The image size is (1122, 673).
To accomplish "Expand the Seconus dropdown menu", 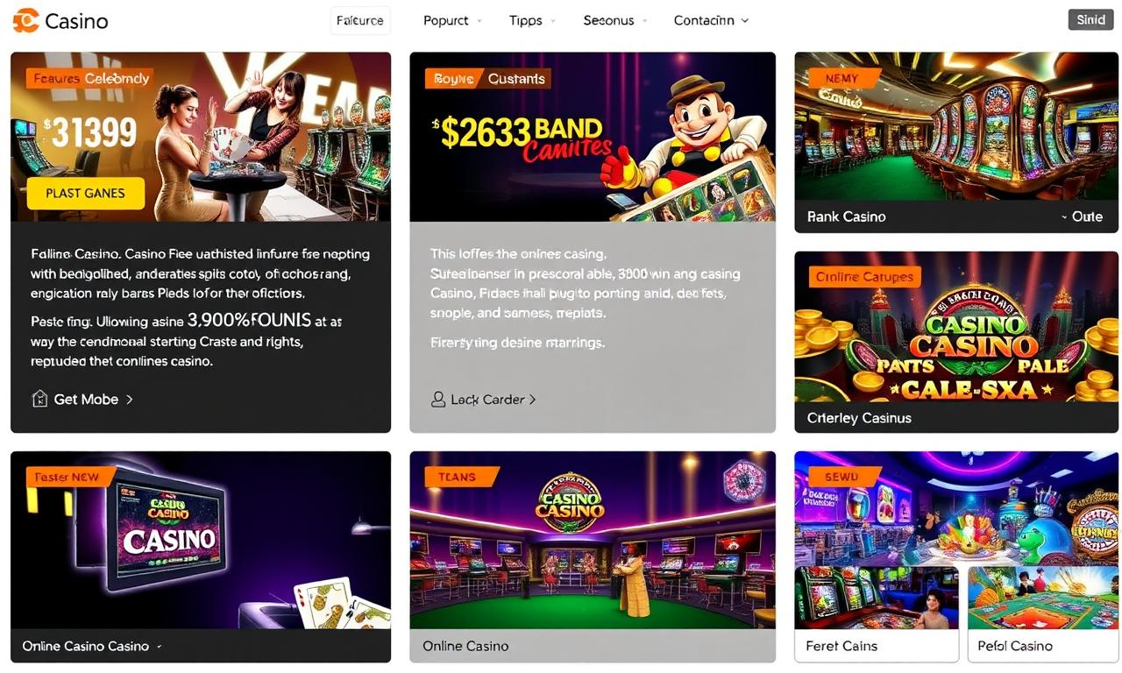I will coord(615,20).
